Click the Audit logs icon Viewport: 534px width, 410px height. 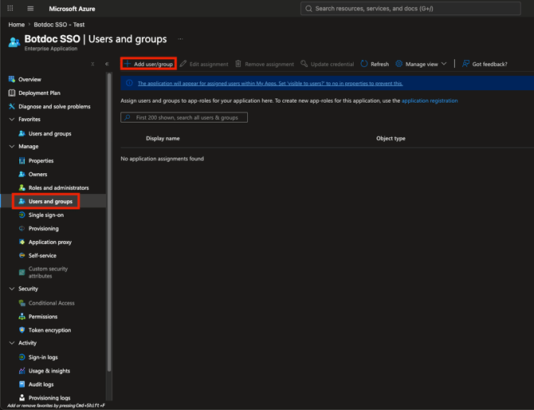coord(22,384)
